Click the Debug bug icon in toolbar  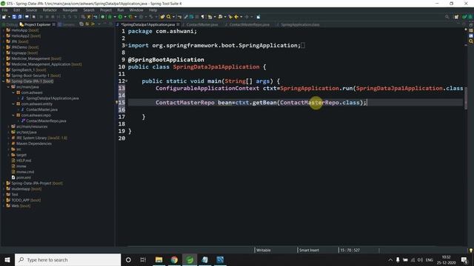pos(110,17)
